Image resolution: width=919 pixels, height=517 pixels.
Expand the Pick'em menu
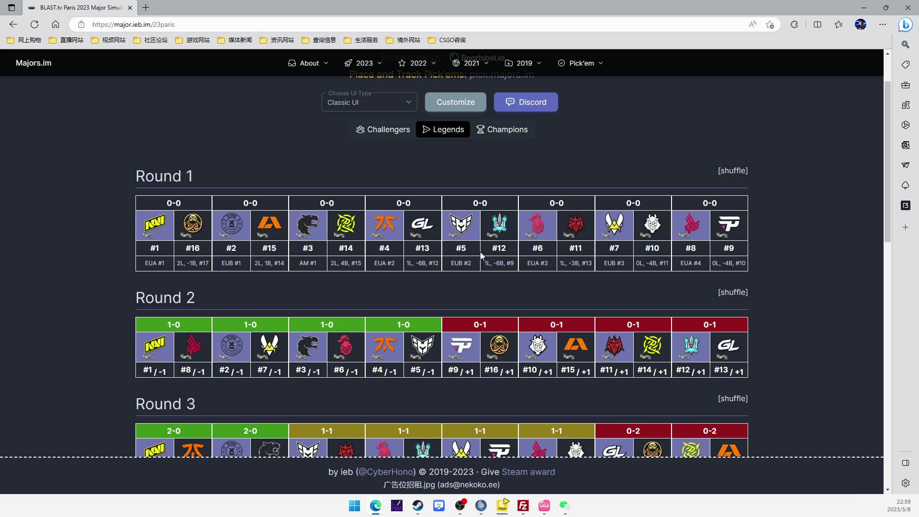click(x=580, y=63)
